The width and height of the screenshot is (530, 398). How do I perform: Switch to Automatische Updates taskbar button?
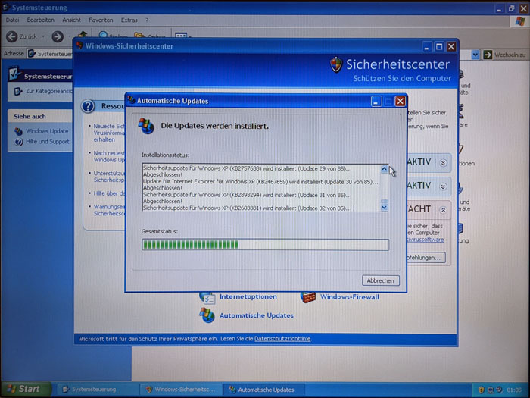pos(263,390)
